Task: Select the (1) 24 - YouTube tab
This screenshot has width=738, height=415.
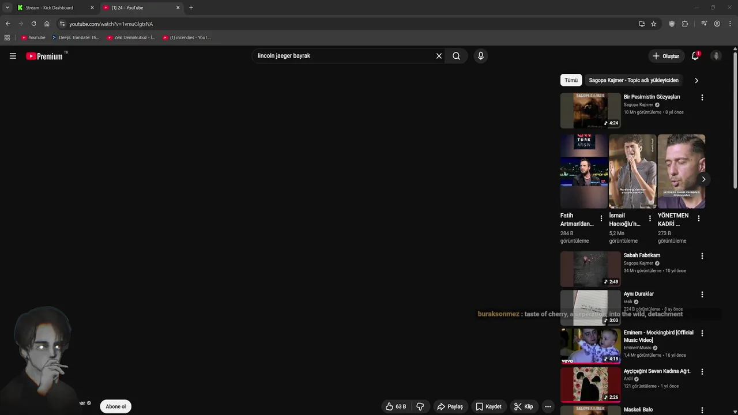Action: pos(141,7)
